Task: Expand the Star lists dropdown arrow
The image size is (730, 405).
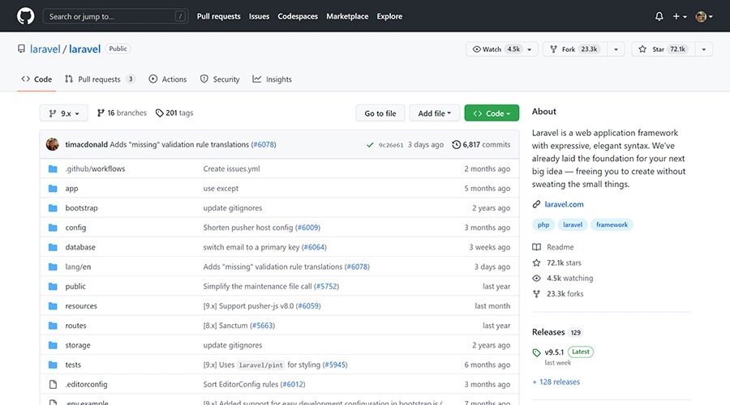Action: coord(704,49)
